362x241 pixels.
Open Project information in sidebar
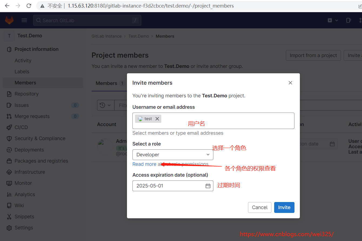[36, 49]
